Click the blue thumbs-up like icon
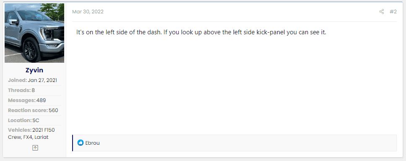Viewport: 406px width, 161px height. point(81,143)
